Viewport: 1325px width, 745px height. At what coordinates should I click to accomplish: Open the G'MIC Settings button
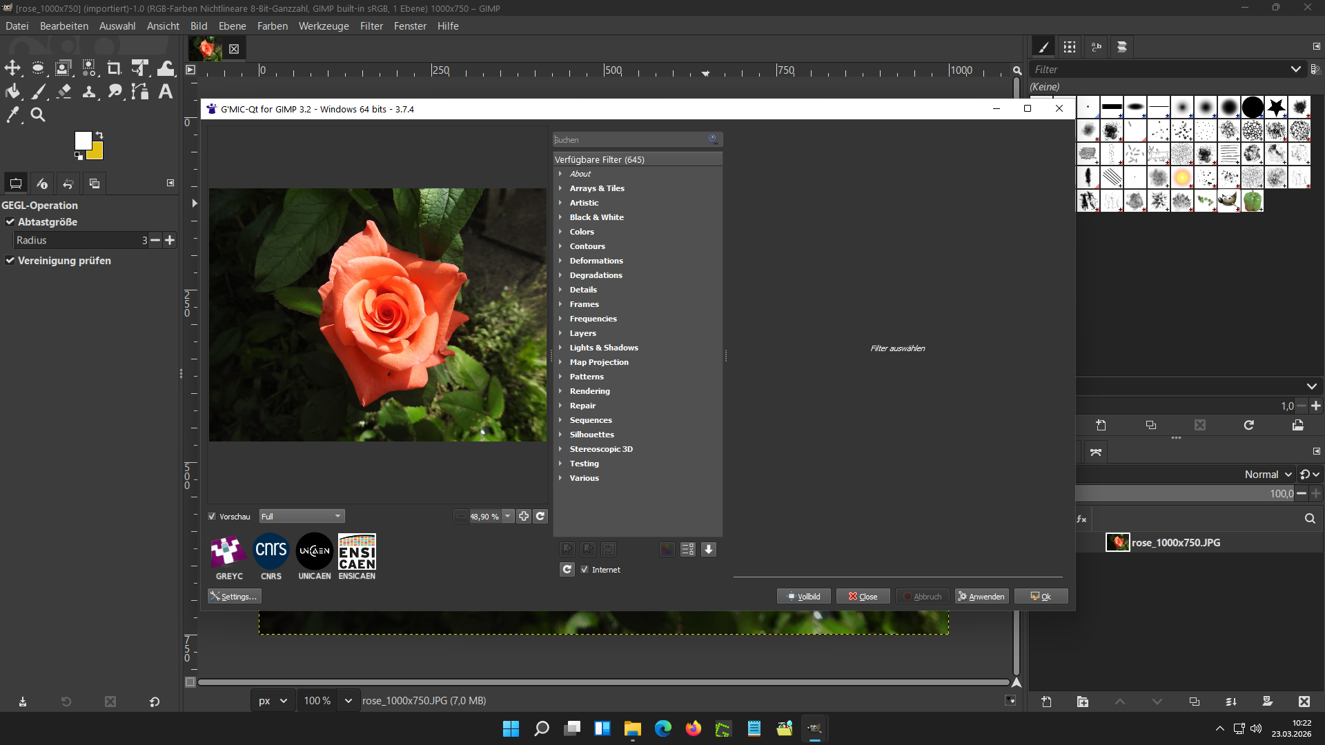[x=235, y=597]
